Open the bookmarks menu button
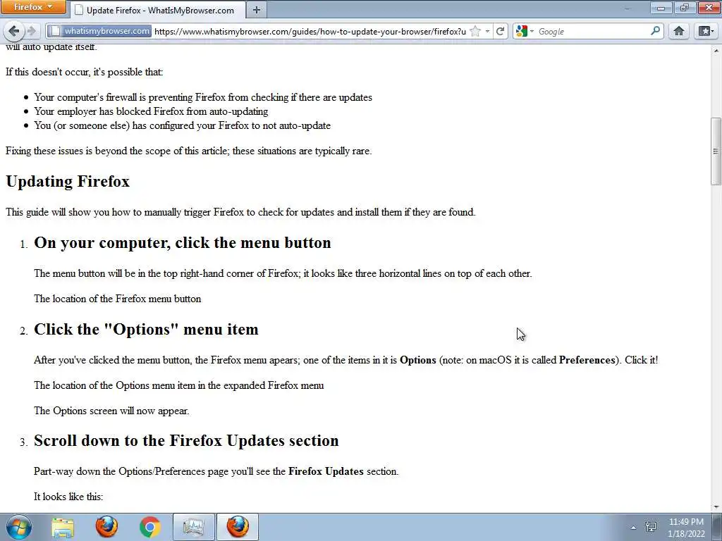The height and width of the screenshot is (541, 722). (706, 31)
